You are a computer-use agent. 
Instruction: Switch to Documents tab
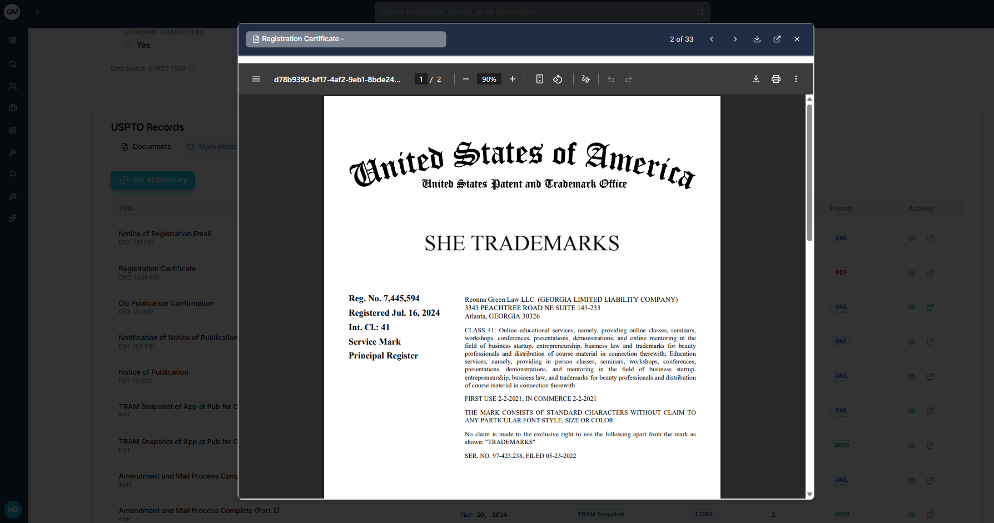coord(146,147)
